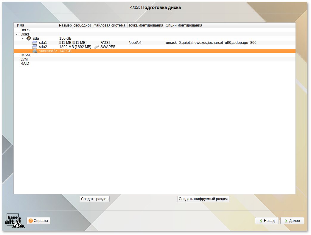Collapse the sda disk entry
311x235 pixels.
(x=23, y=38)
